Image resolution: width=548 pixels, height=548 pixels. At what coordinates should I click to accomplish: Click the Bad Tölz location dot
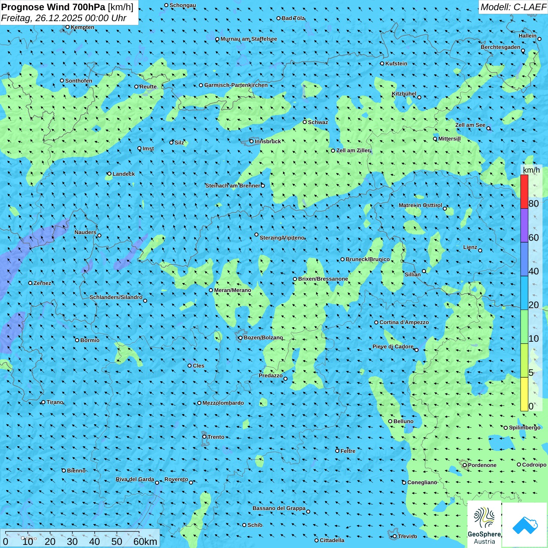[x=278, y=18]
